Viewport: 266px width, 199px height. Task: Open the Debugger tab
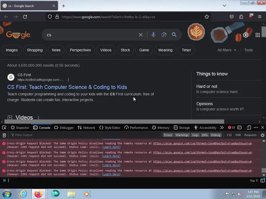tap(64, 127)
